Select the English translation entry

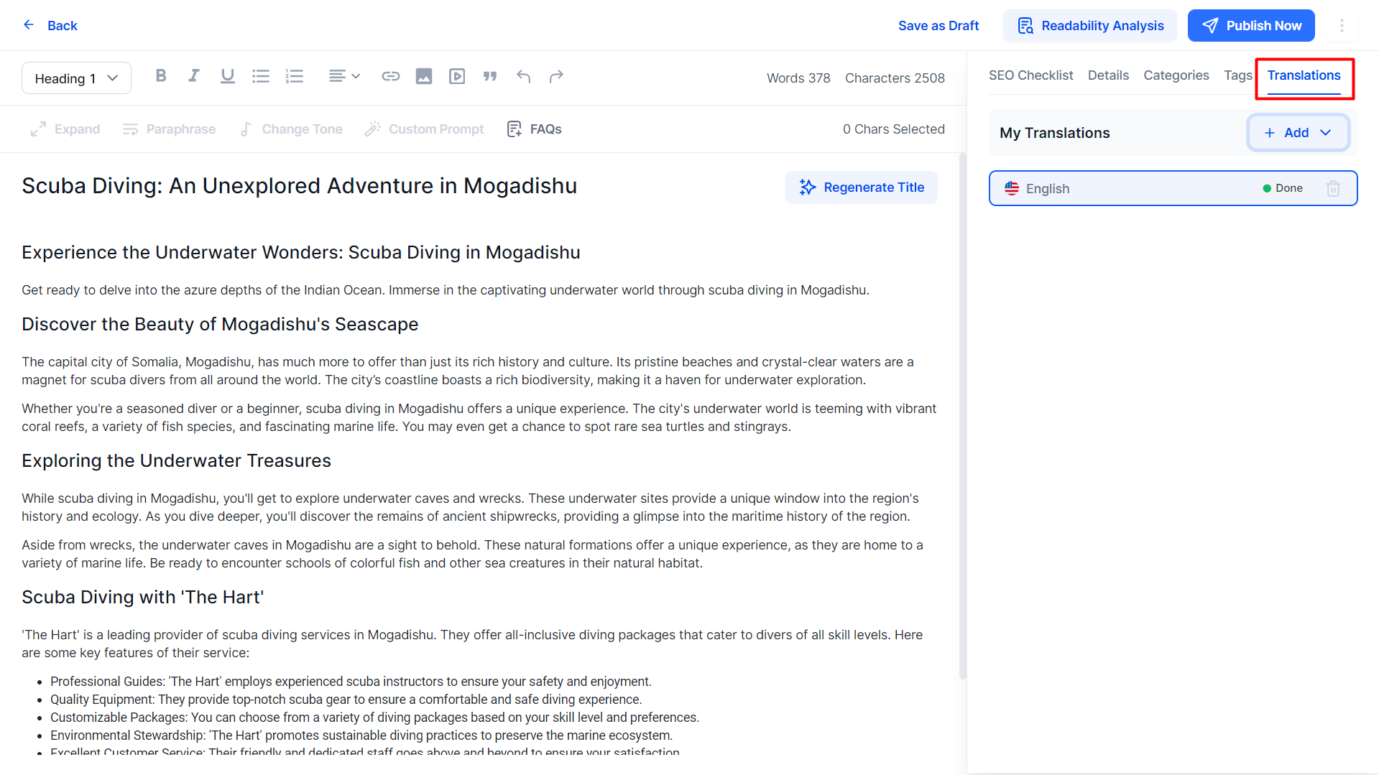(x=1173, y=188)
